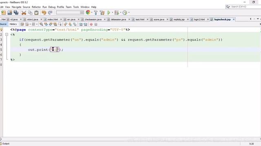Open the View menu
261x146 pixels.
(7, 7)
